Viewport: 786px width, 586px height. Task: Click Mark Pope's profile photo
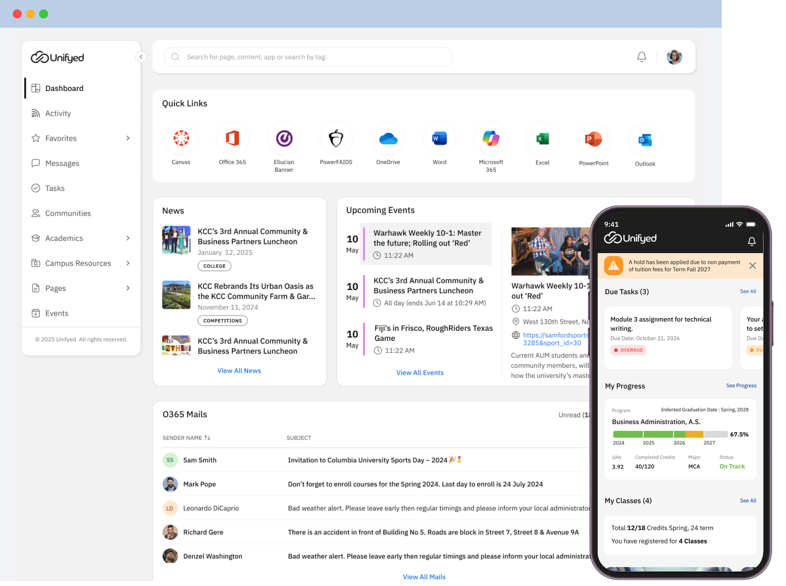[170, 485]
